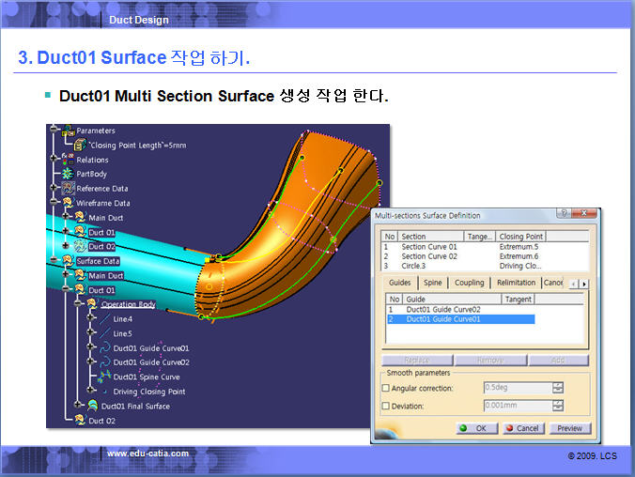
Task: Open the Coupling tab
Action: pyautogui.click(x=469, y=283)
